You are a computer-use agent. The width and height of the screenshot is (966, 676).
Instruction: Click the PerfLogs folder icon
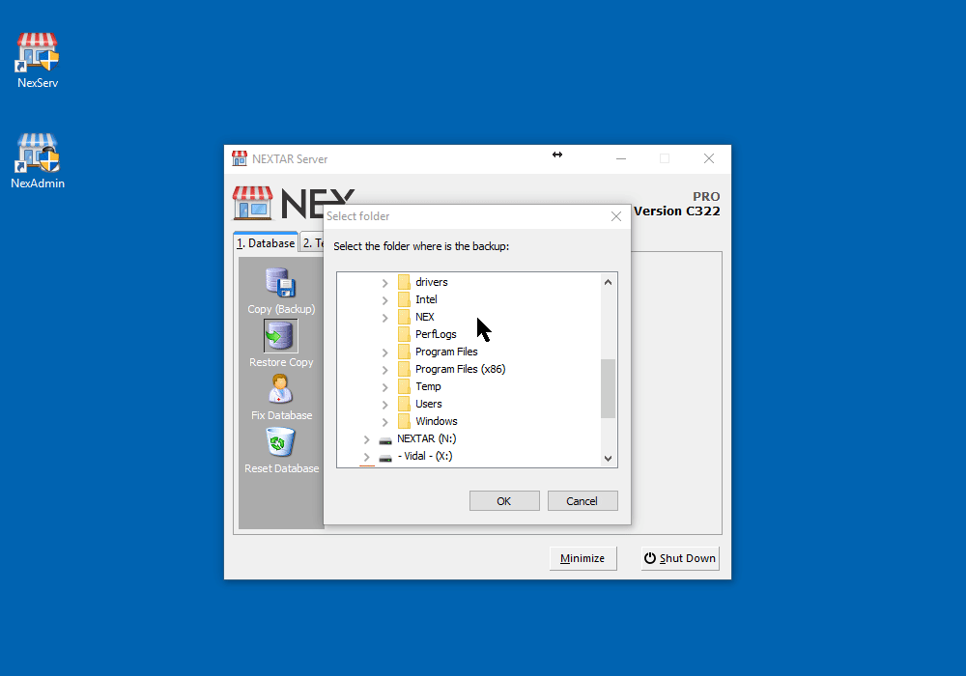click(x=404, y=334)
